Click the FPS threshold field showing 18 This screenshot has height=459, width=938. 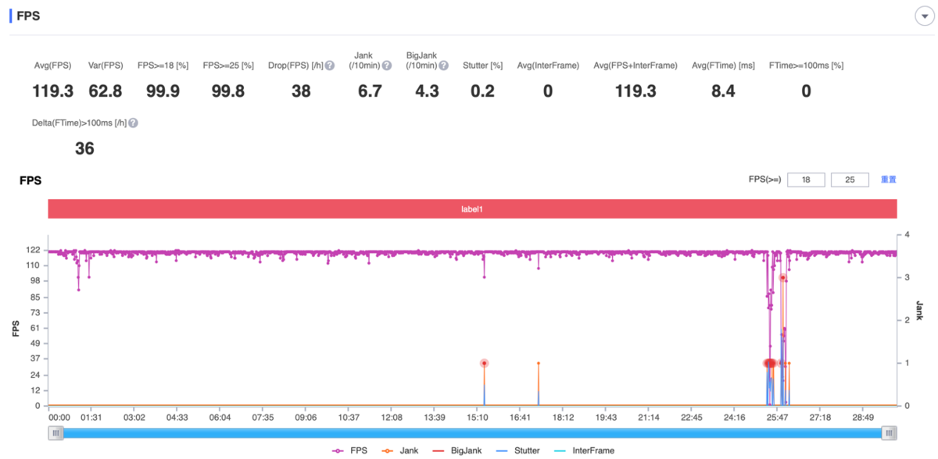(806, 180)
